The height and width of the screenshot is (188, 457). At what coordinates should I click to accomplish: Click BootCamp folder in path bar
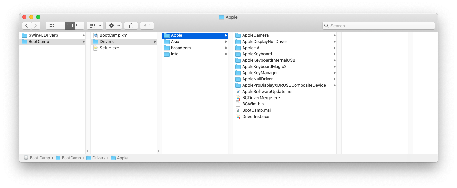tap(68, 158)
